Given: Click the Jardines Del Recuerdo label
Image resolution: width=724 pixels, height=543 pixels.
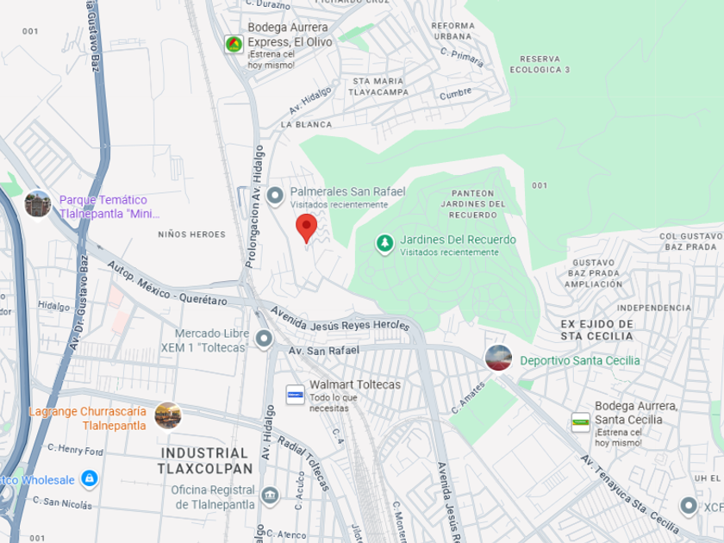Looking at the screenshot, I should click(x=458, y=240).
